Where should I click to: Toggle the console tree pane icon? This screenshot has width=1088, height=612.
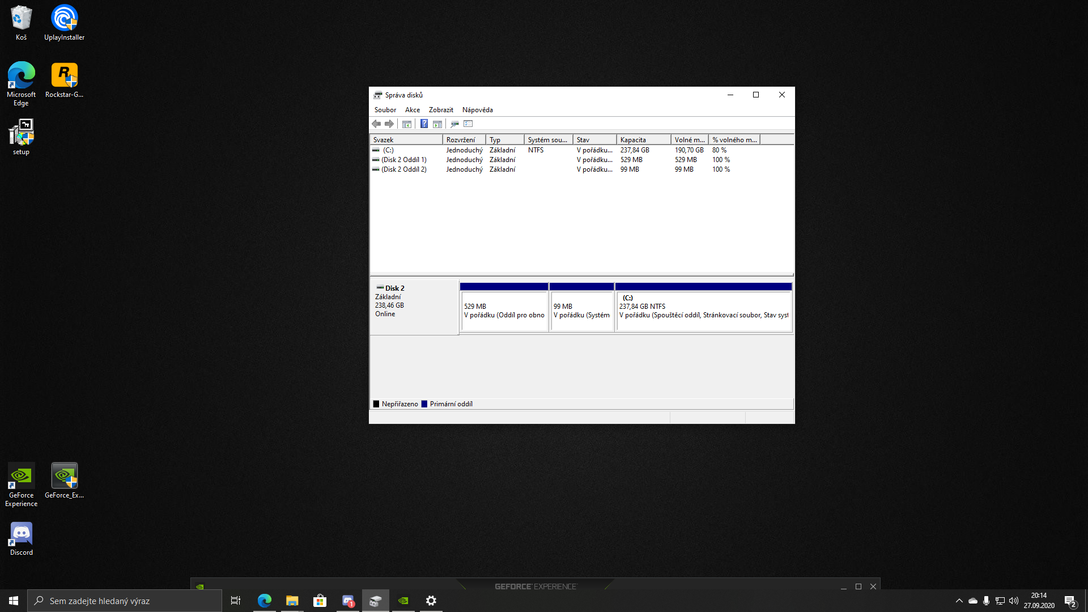tap(407, 124)
